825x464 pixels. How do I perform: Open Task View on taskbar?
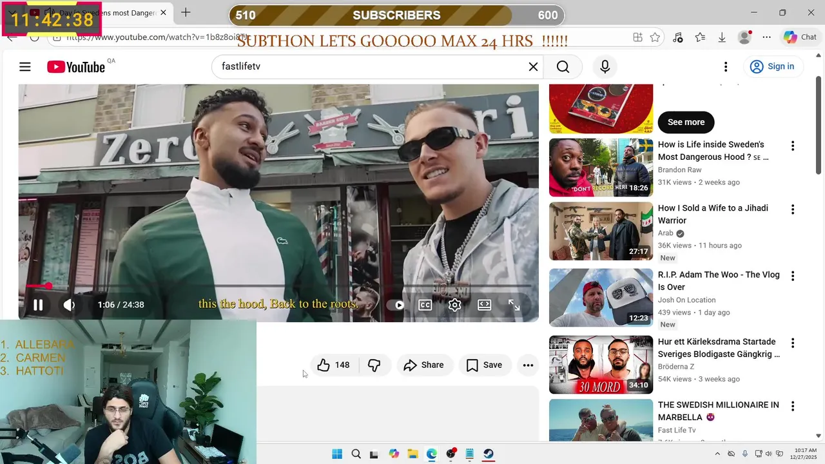tap(374, 454)
